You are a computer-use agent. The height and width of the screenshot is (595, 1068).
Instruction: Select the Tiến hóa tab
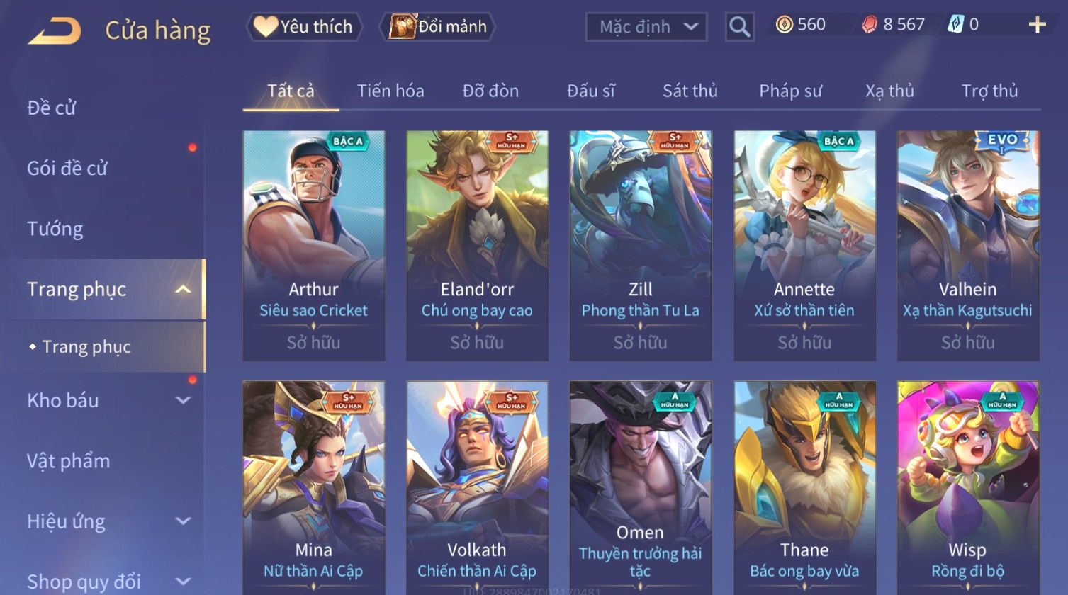click(x=390, y=91)
